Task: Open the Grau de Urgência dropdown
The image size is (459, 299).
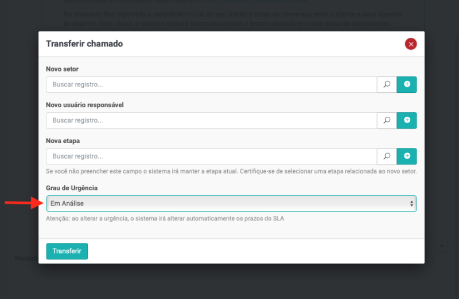Action: click(231, 203)
